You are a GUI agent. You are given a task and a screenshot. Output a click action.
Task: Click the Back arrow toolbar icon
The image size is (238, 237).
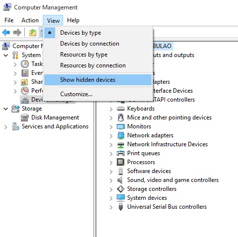6,32
